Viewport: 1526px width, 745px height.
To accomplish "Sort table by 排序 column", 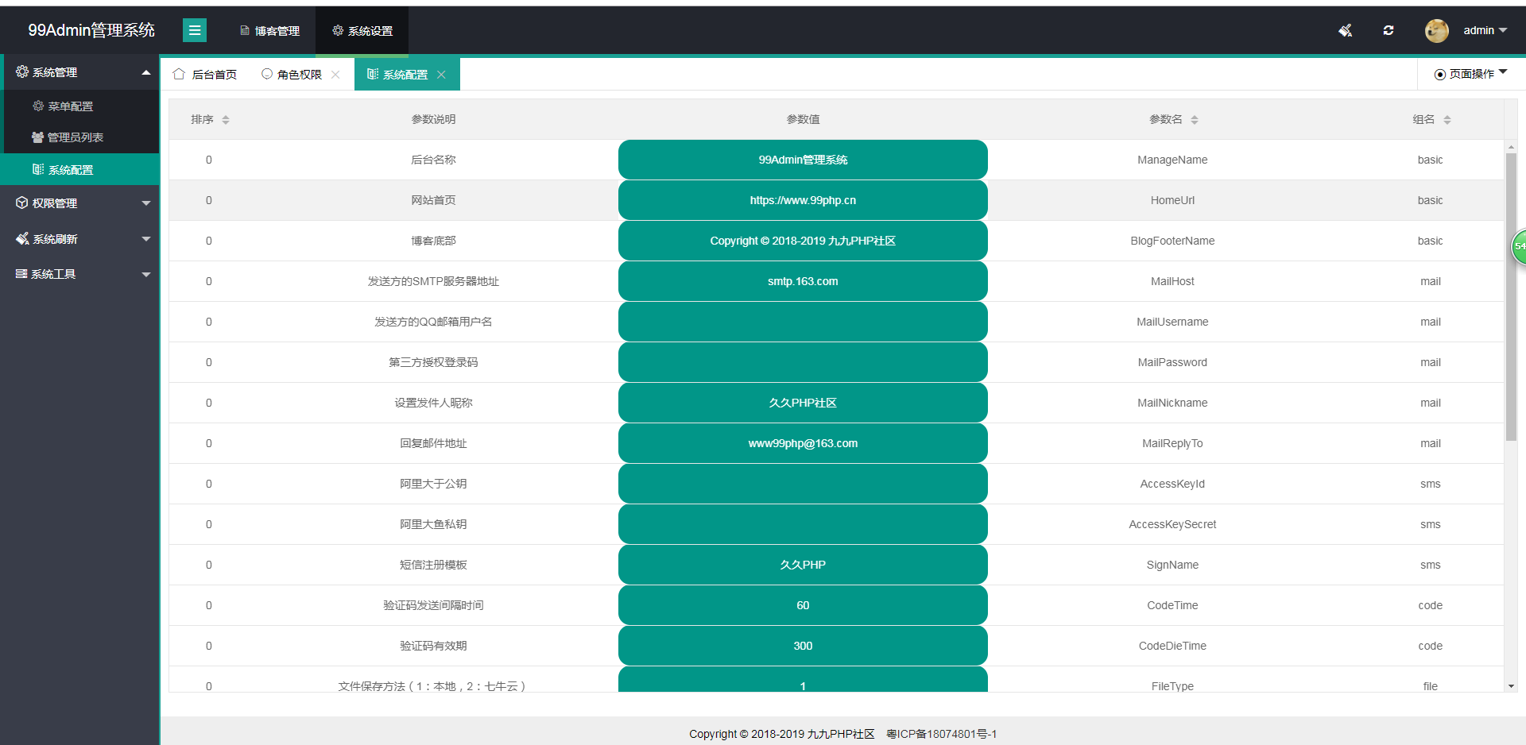I will pos(226,119).
